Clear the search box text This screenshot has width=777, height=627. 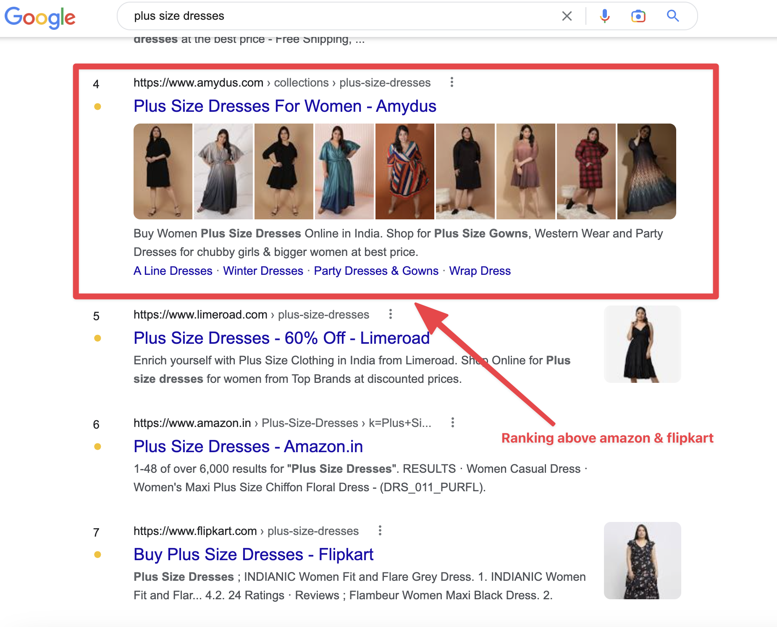pyautogui.click(x=567, y=16)
